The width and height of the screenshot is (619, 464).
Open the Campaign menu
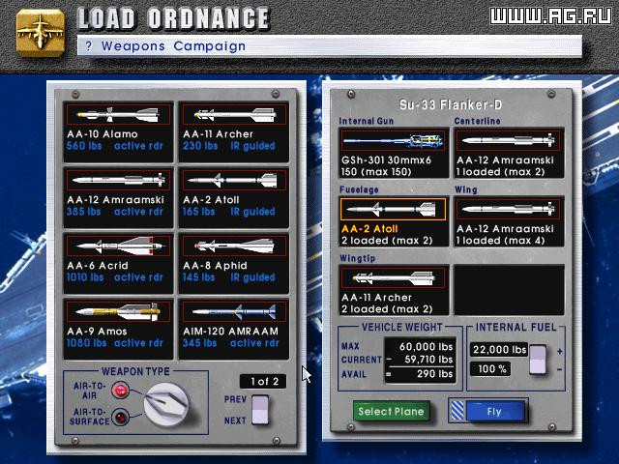click(209, 46)
